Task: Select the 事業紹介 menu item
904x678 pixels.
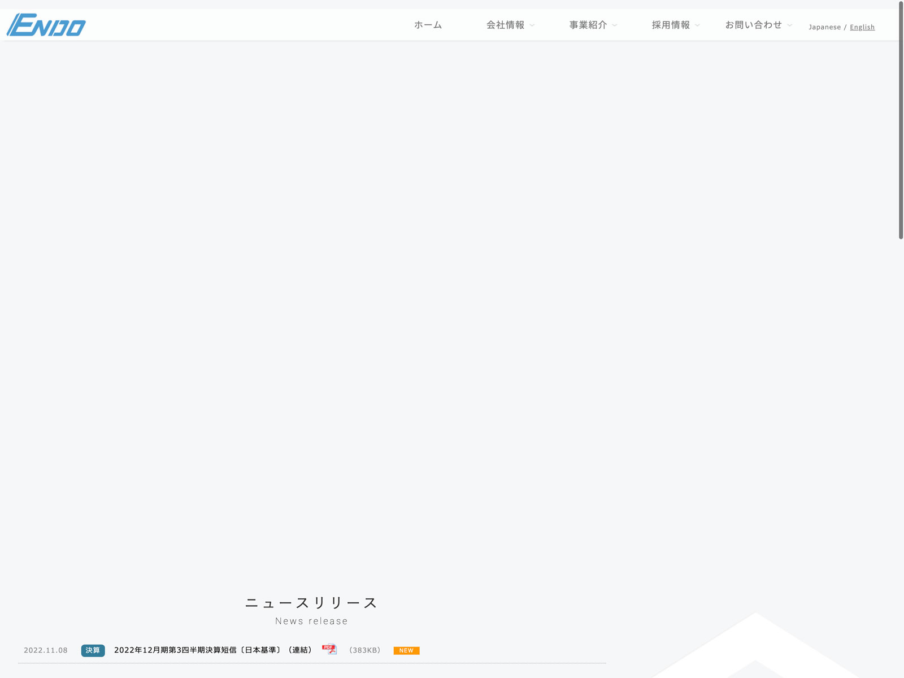Action: (588, 25)
